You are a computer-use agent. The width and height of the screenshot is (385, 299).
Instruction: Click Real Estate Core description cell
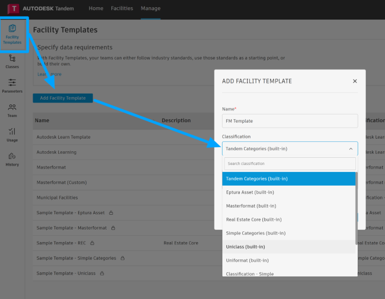click(181, 243)
